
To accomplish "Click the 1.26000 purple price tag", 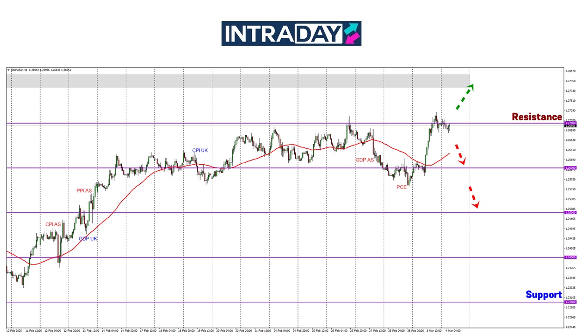I will [570, 168].
